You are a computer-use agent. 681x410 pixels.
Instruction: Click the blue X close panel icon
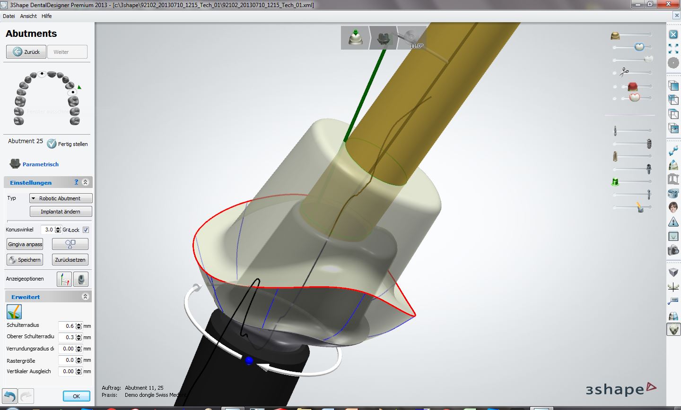click(673, 34)
